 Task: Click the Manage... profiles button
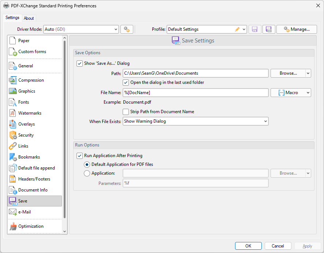tap(296, 29)
